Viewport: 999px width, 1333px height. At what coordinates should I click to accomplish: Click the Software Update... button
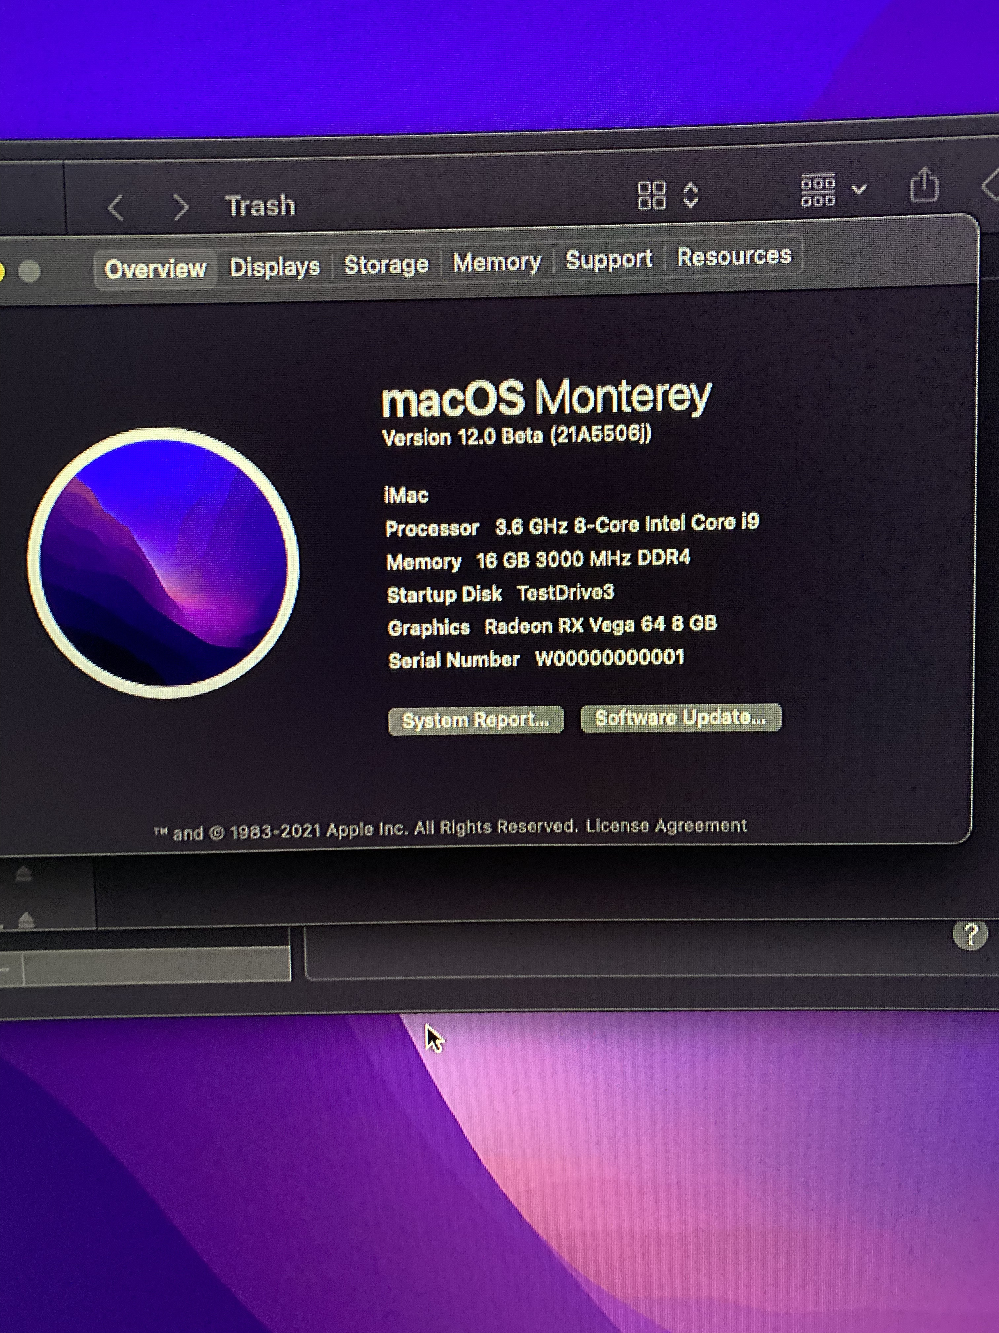pos(681,718)
